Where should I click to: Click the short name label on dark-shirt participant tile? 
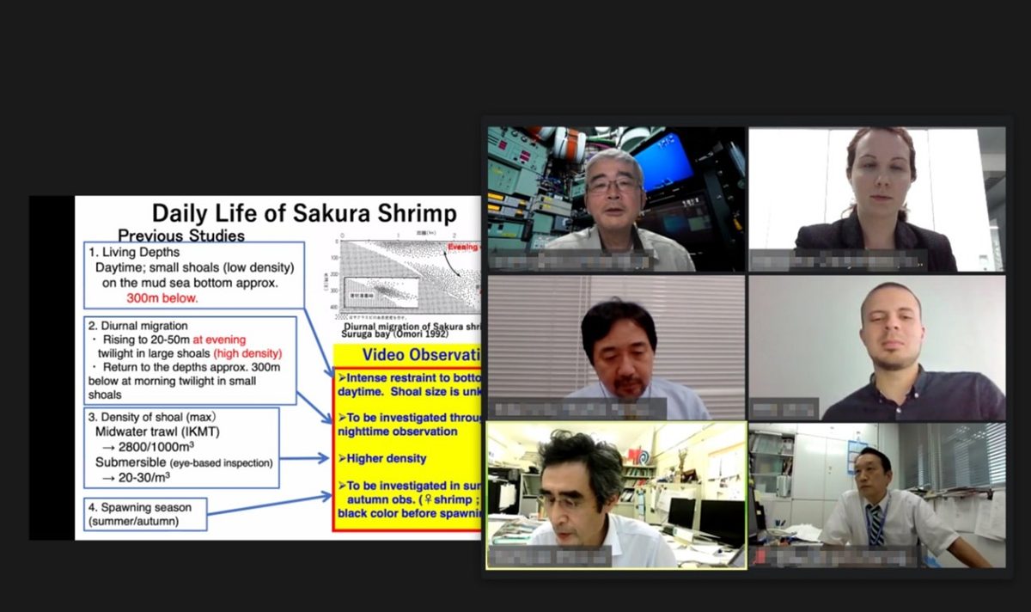784,409
